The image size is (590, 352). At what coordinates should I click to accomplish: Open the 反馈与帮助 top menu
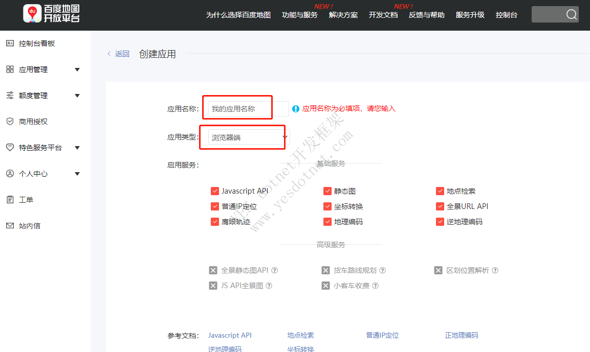[427, 15]
